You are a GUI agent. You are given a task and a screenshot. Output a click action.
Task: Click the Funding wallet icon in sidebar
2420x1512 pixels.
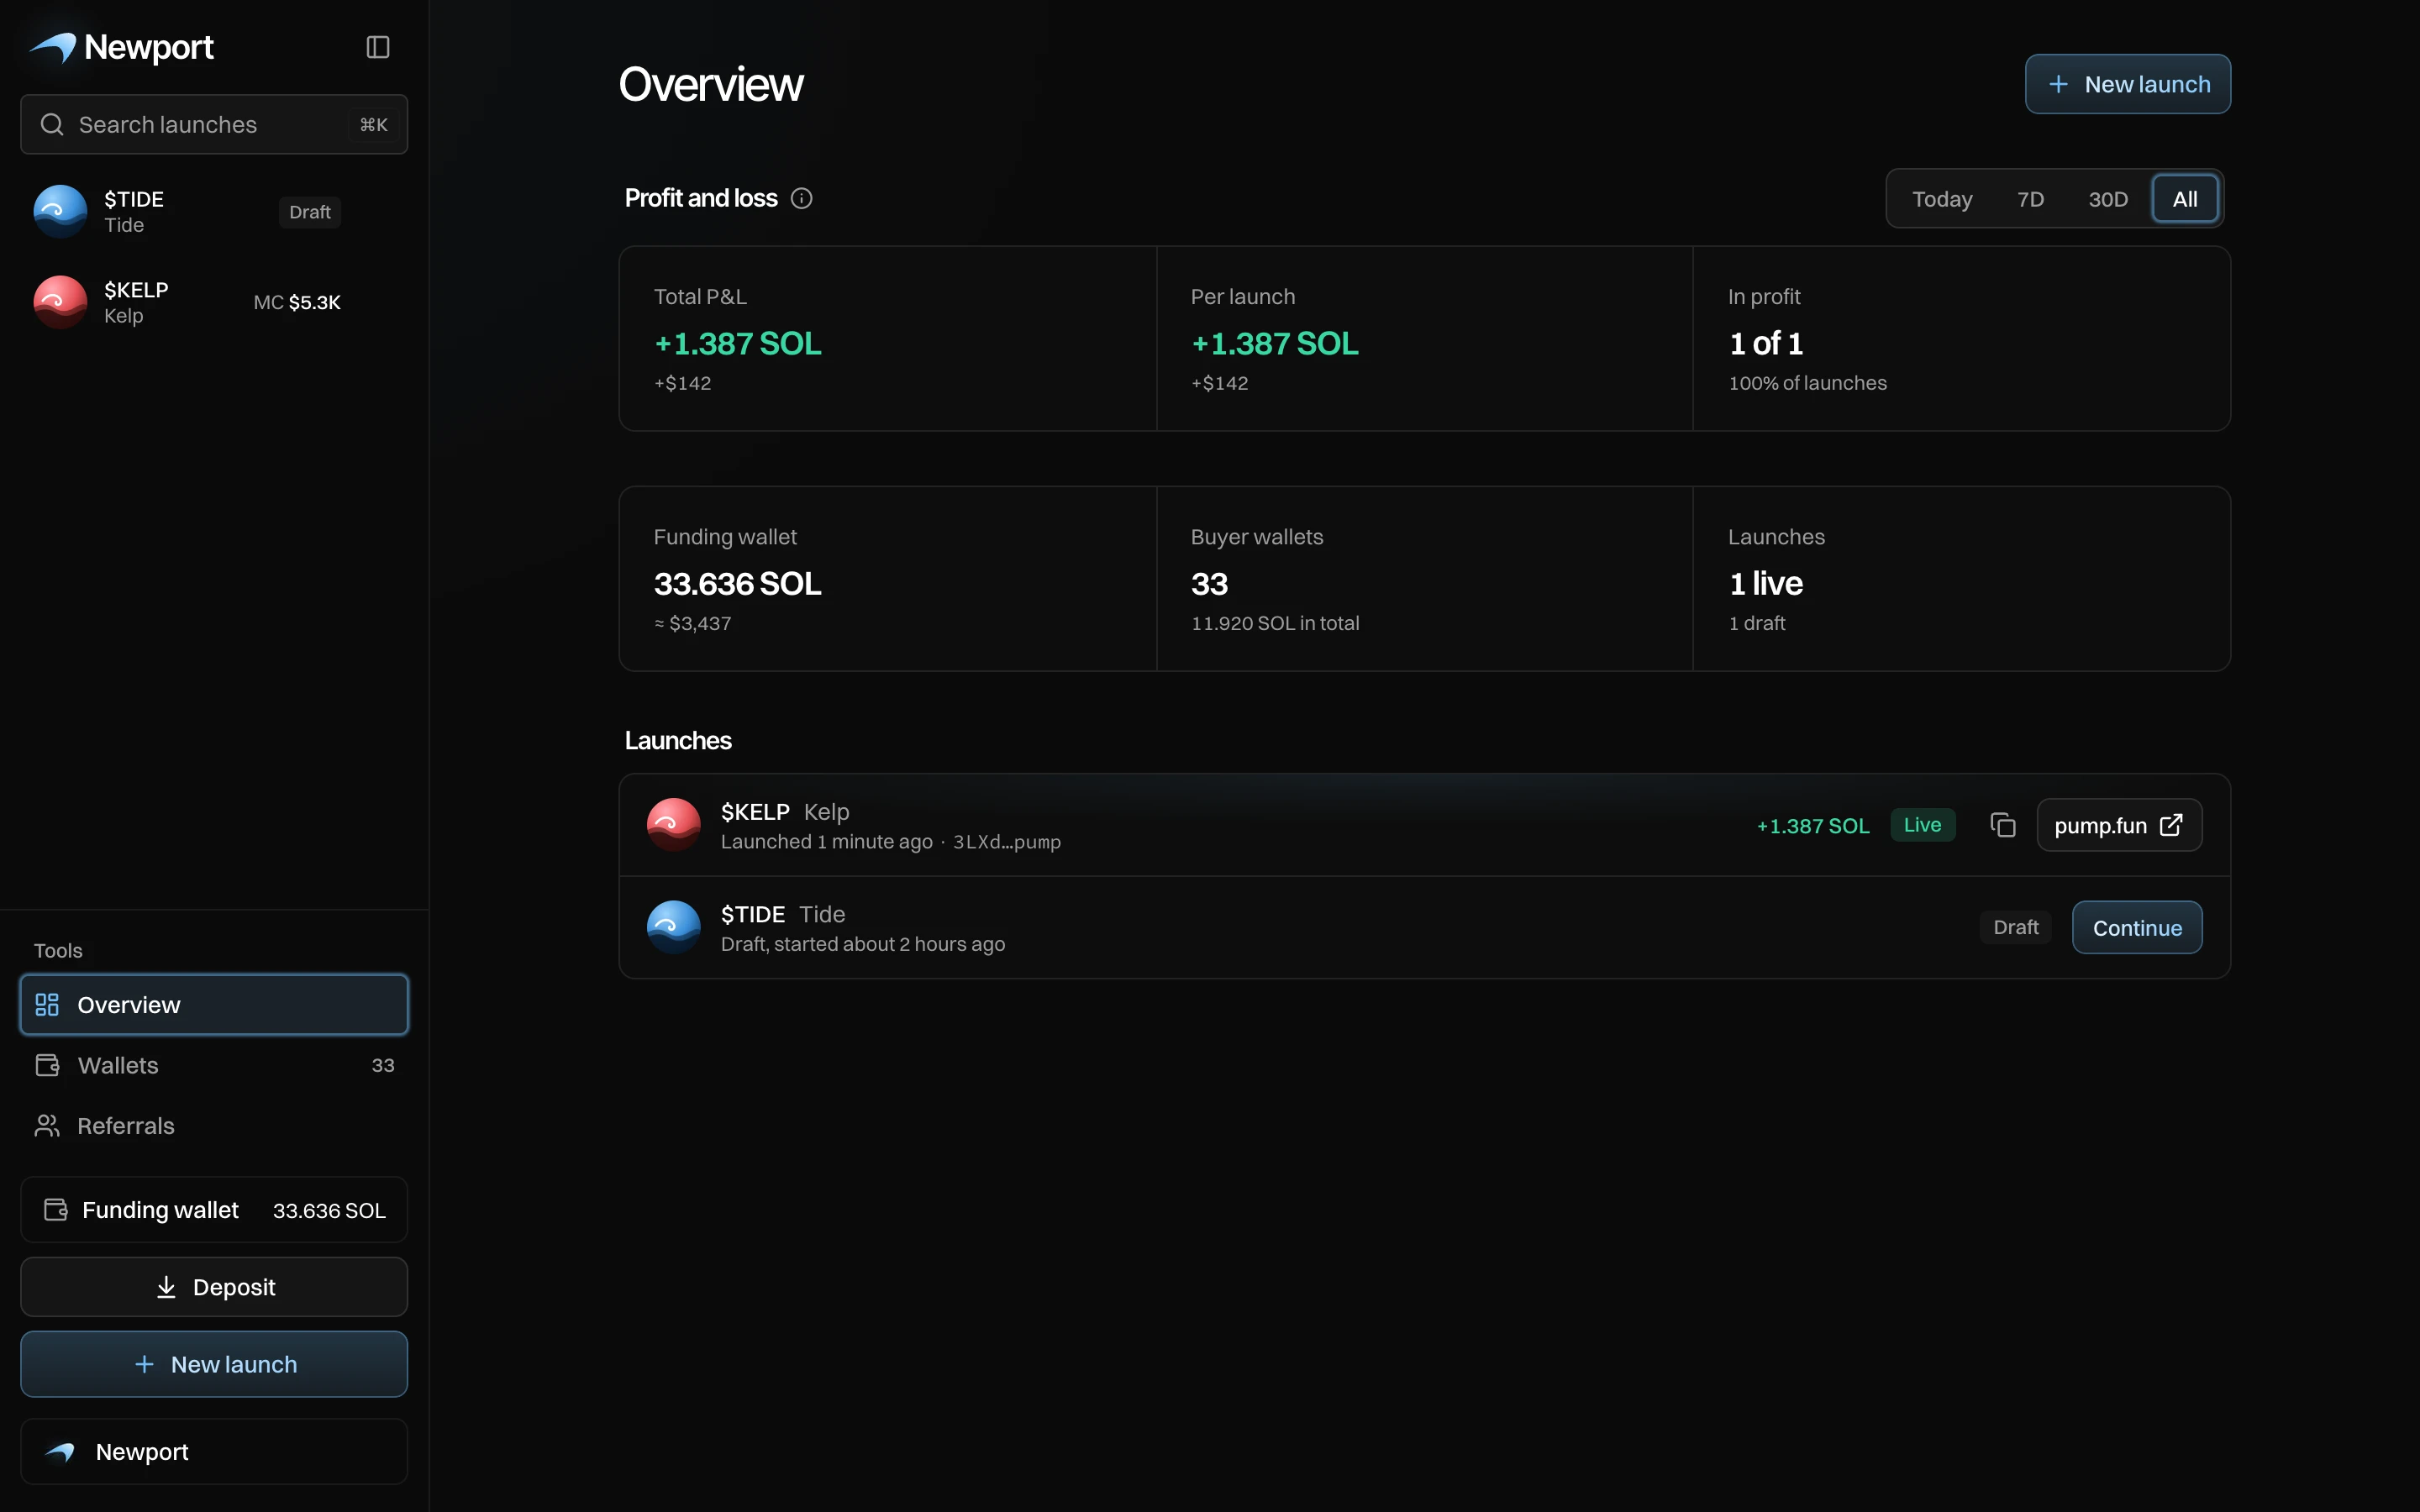[56, 1210]
